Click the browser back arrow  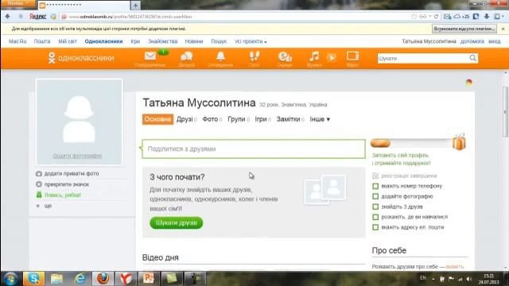(x=8, y=16)
